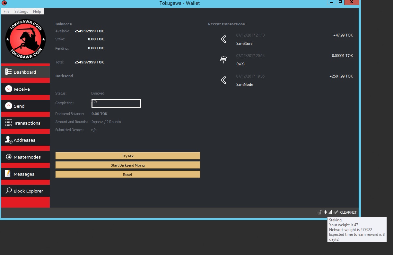Open the Transactions page

coord(25,123)
